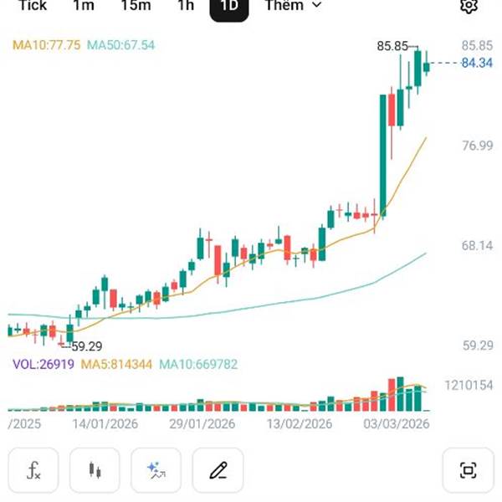Screen dimensions: 502x502
Task: Click the MA10:669782 volume average label
Action: tap(198, 365)
